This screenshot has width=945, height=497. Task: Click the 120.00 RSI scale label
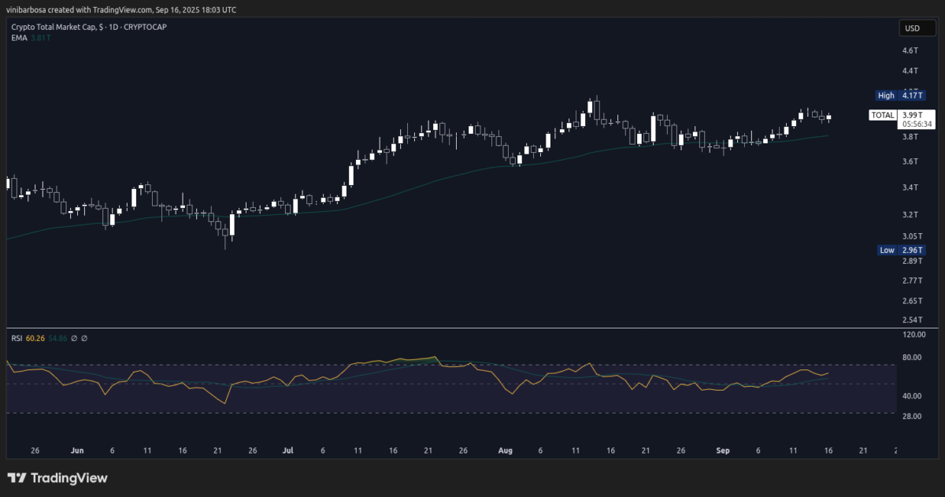[x=913, y=335]
